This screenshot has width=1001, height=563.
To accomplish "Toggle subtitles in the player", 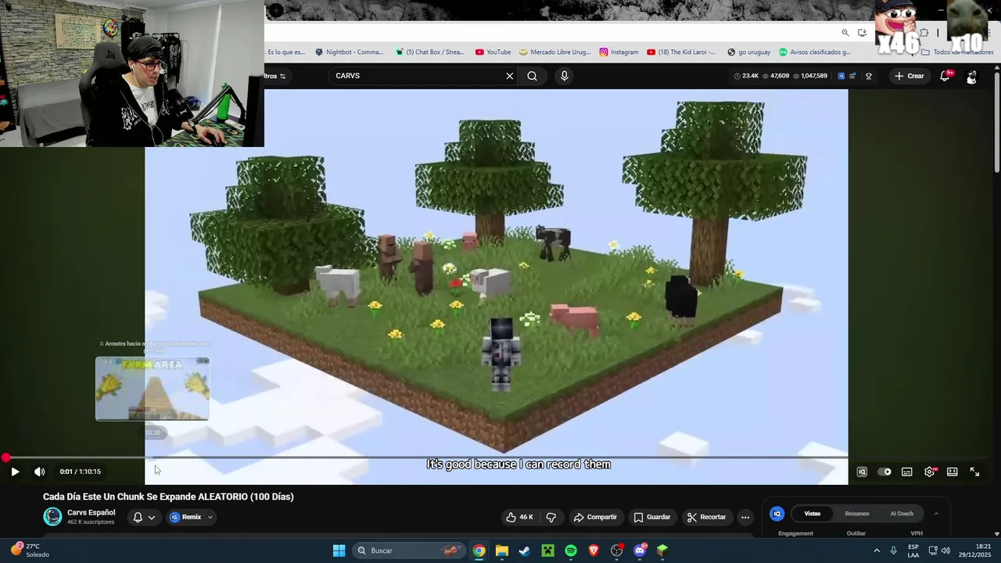I will [x=907, y=472].
